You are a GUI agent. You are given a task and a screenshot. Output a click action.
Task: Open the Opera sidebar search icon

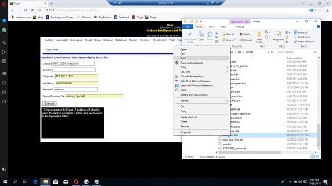pyautogui.click(x=4, y=42)
